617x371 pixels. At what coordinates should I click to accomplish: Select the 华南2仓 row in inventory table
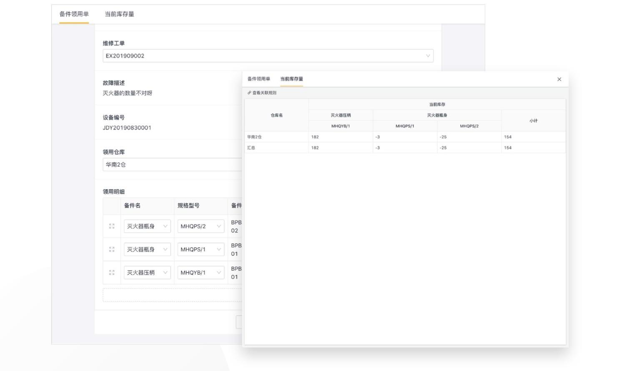(x=404, y=137)
